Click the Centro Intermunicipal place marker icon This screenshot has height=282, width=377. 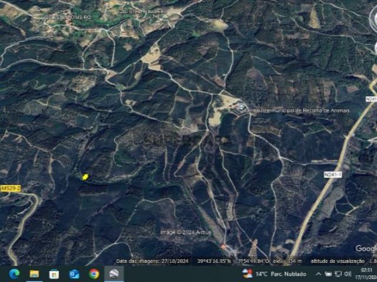click(x=241, y=106)
